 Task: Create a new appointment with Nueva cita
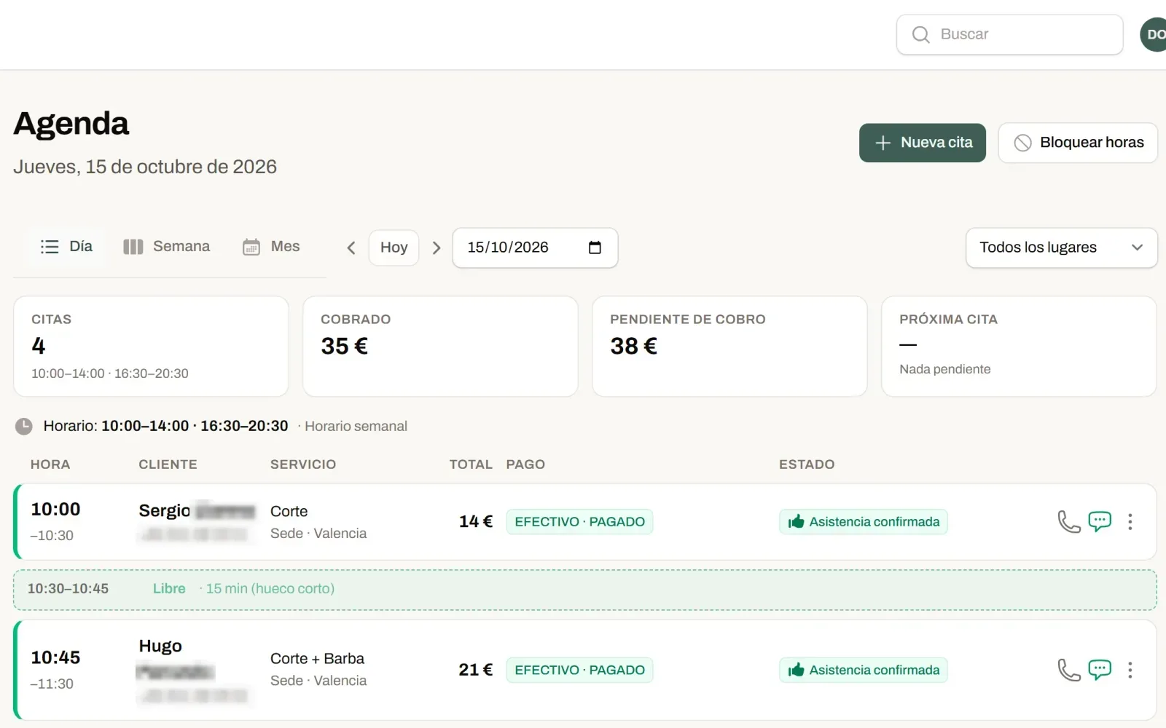pyautogui.click(x=923, y=143)
